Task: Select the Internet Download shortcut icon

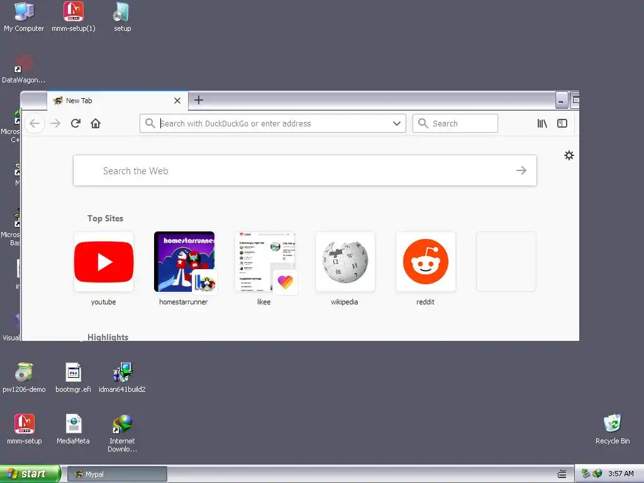Action: point(122,433)
